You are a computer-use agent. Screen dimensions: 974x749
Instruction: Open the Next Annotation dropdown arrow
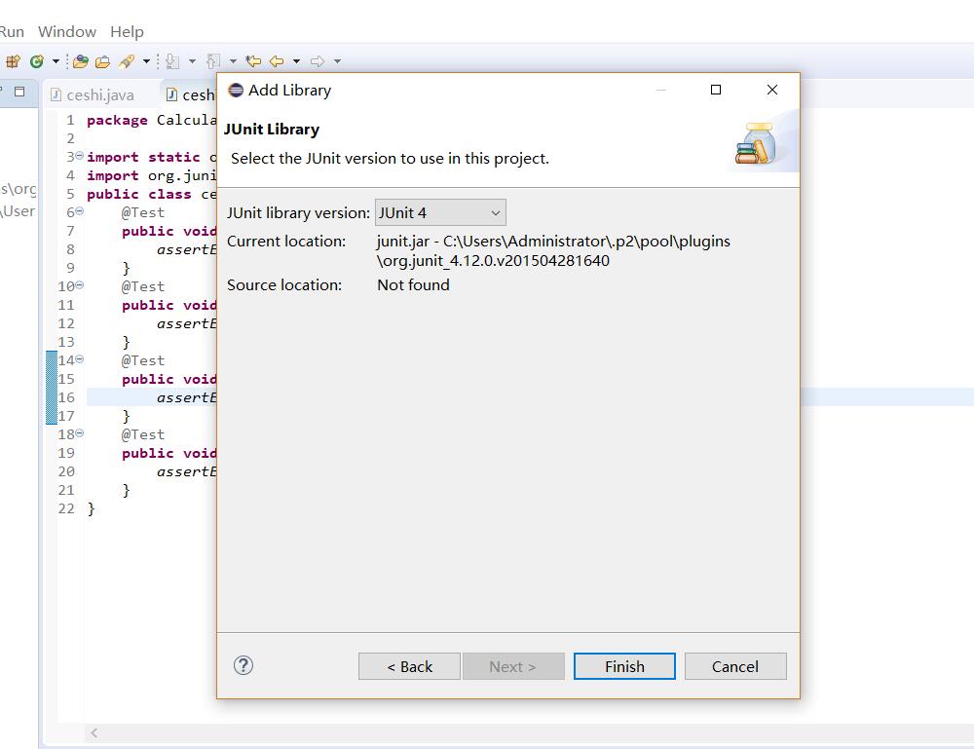coord(192,60)
